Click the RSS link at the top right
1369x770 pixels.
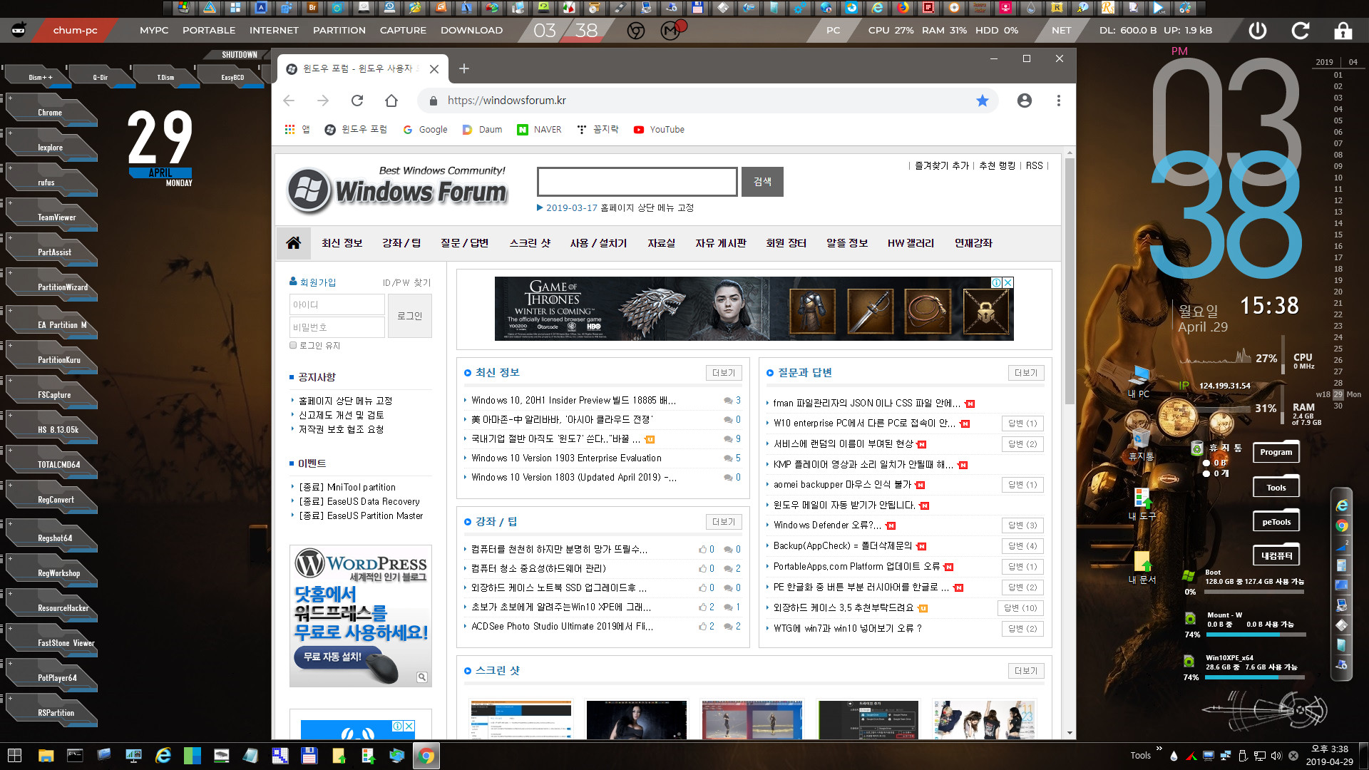(x=1034, y=165)
